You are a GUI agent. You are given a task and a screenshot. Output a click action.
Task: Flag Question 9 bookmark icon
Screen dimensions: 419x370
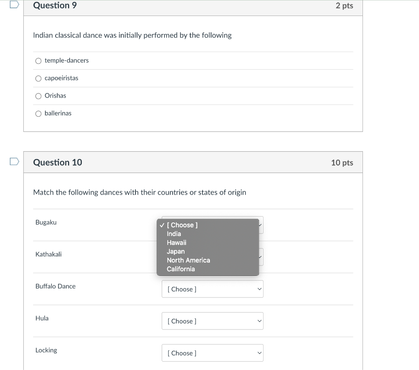[14, 5]
